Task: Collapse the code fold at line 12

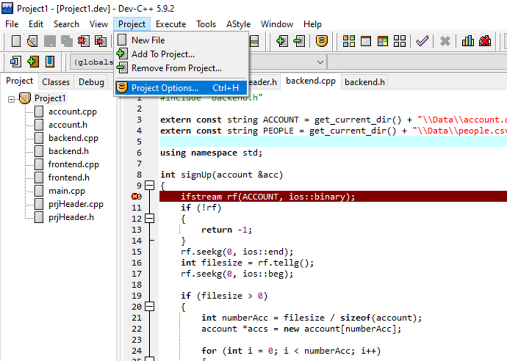Action: [149, 218]
